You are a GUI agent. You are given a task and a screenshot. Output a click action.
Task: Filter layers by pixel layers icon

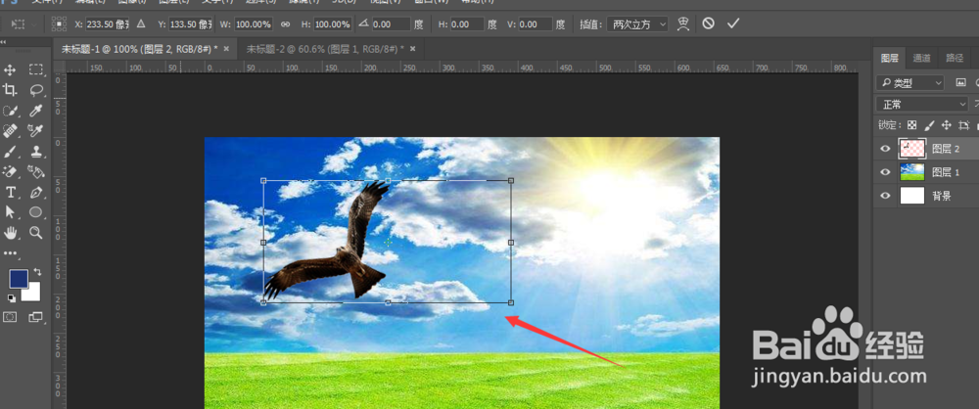point(961,82)
